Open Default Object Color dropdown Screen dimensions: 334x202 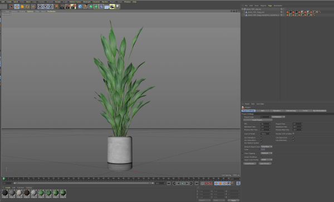(267, 147)
